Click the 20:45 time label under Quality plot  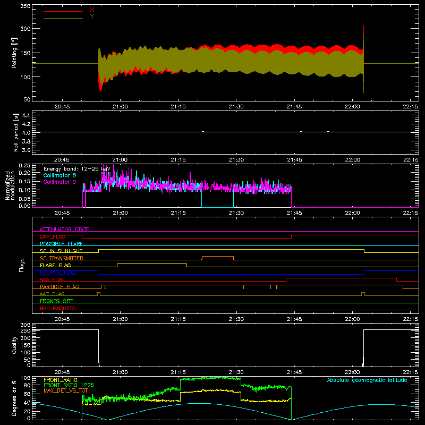[x=62, y=372]
